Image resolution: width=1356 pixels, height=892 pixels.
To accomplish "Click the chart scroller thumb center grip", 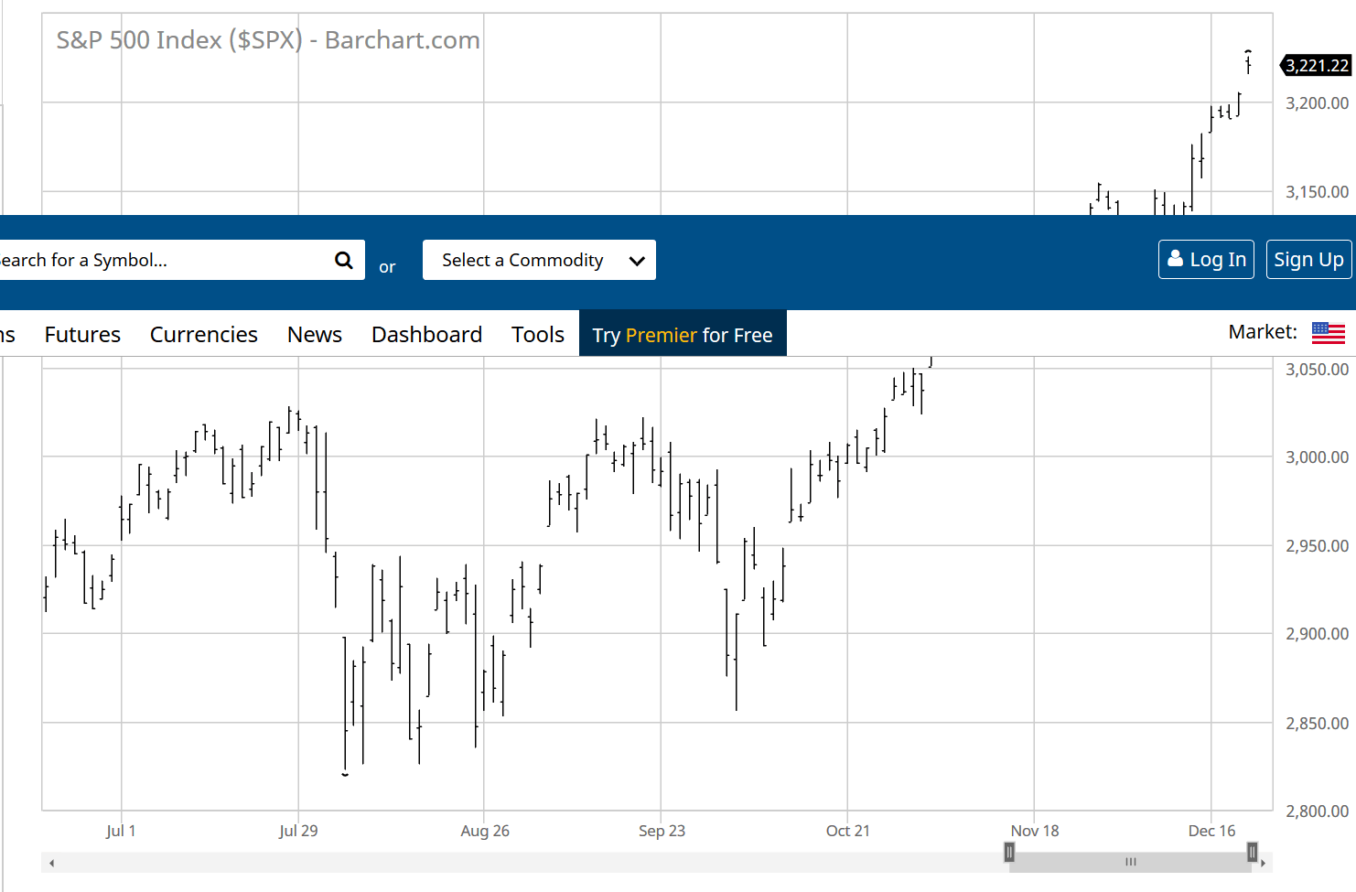I will [x=1131, y=862].
